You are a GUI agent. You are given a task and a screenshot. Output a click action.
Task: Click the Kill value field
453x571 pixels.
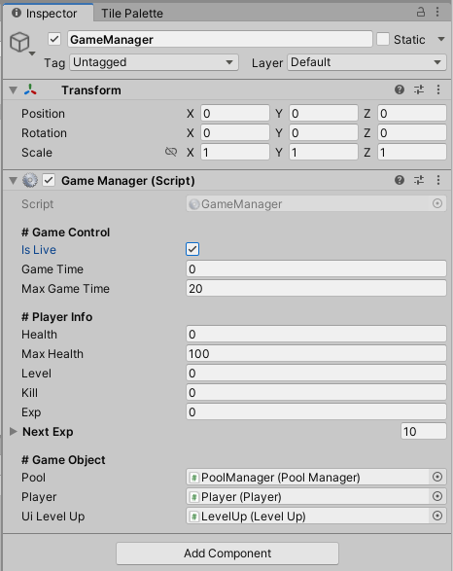316,392
